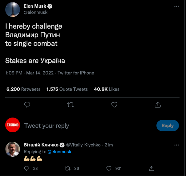View the 6,200 Retweets list
Screen dimensions: 186x176
pos(23,89)
